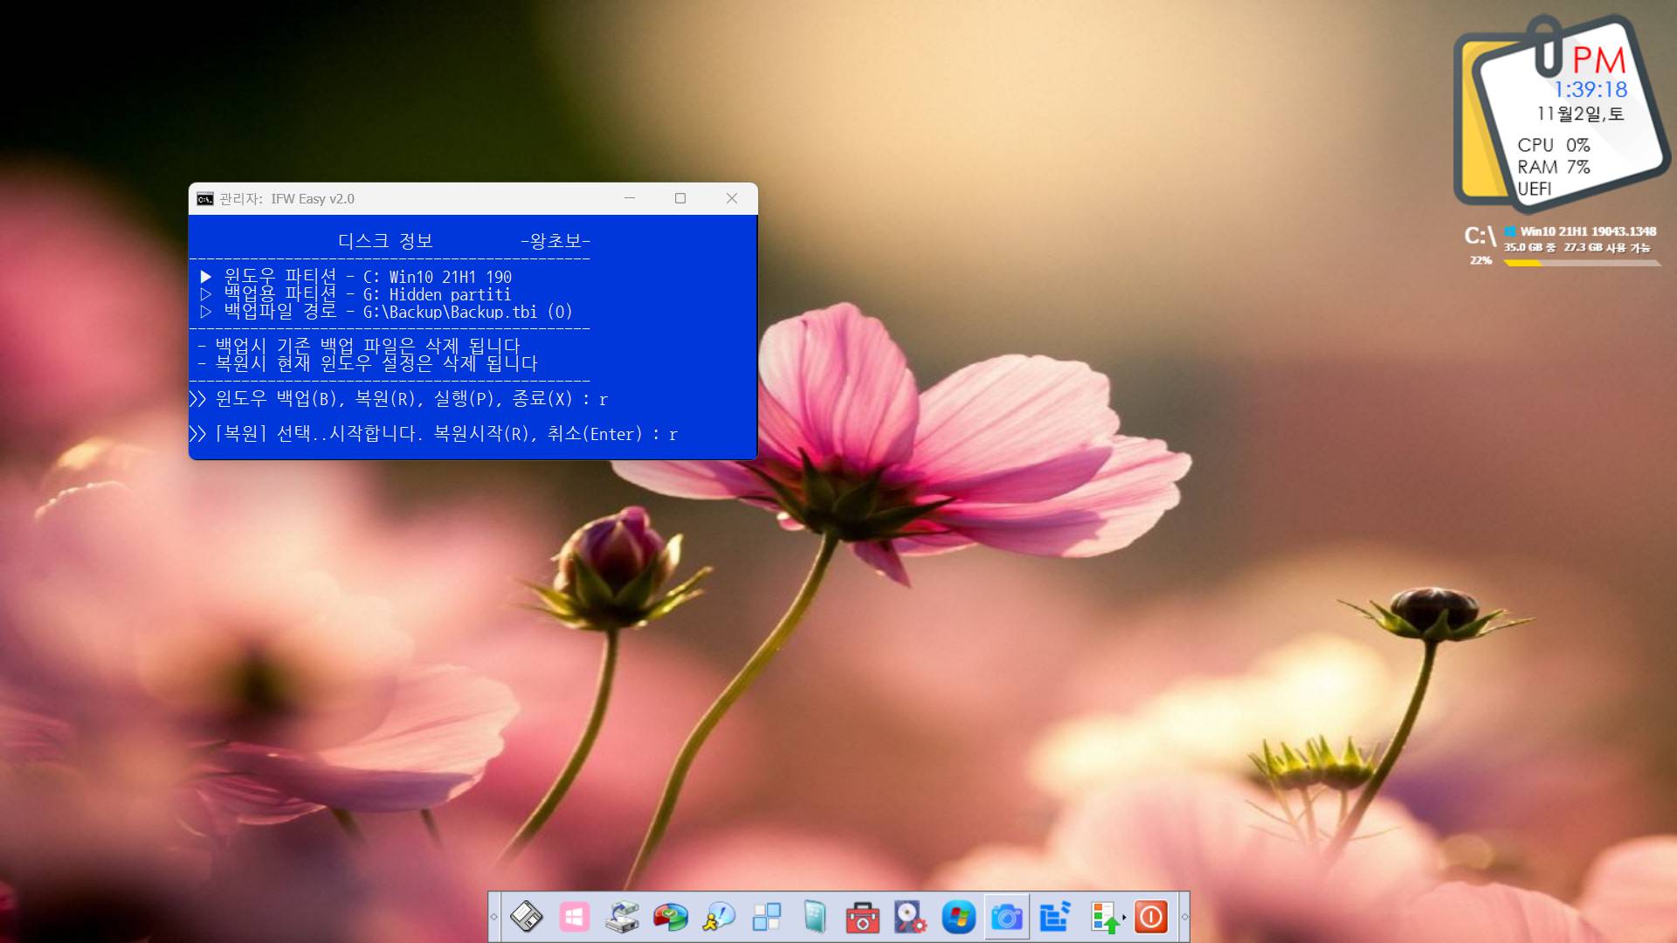Open the list with green up-arrow icon
The width and height of the screenshot is (1677, 943).
tap(1104, 917)
